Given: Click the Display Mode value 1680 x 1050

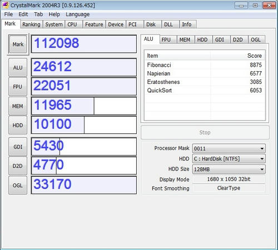Looking at the screenshot, I should click(229, 179).
